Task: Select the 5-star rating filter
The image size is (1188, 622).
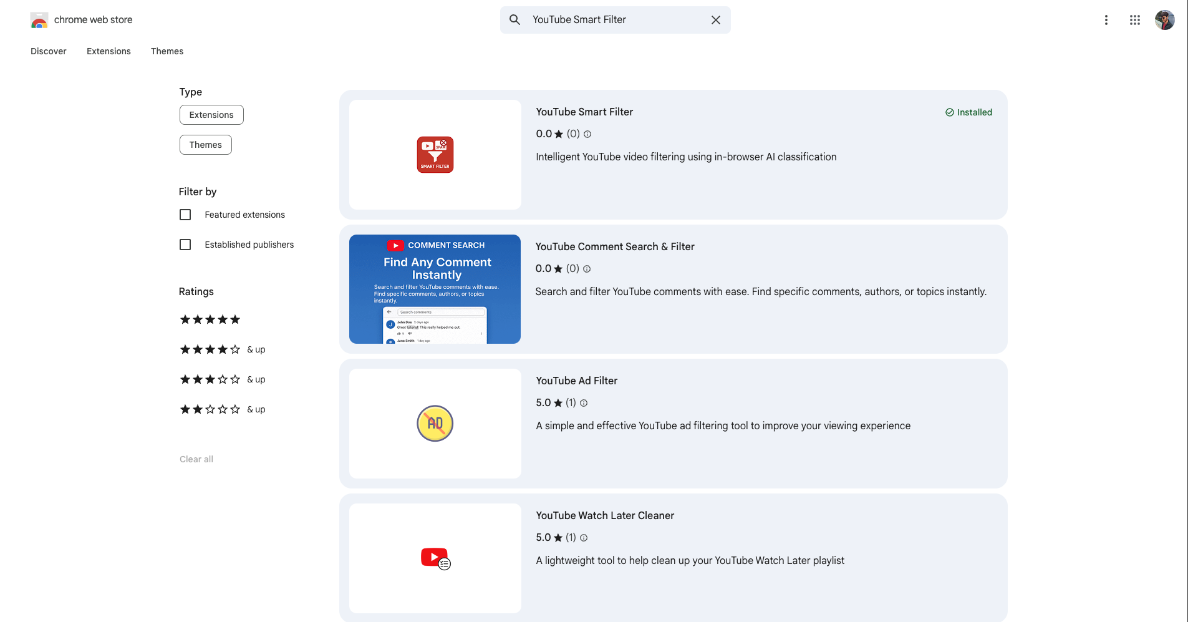Action: (210, 319)
